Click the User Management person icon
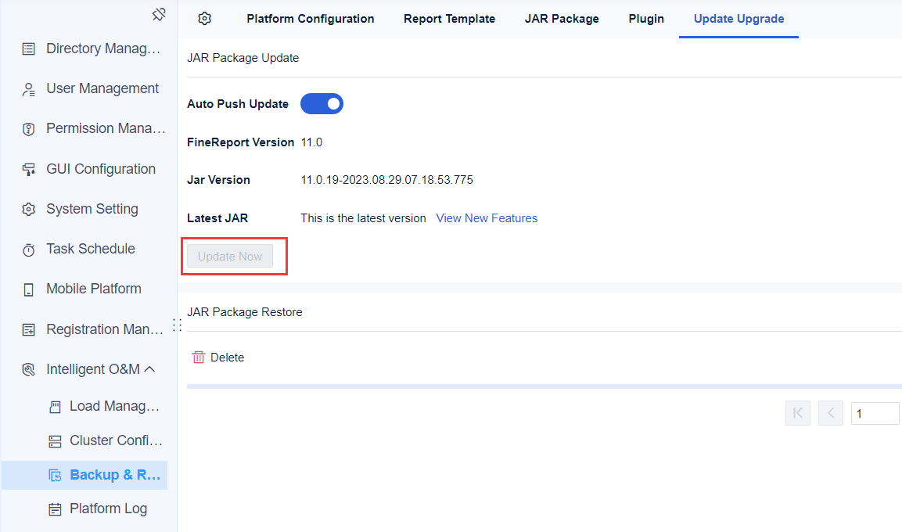Image resolution: width=902 pixels, height=532 pixels. pyautogui.click(x=28, y=89)
